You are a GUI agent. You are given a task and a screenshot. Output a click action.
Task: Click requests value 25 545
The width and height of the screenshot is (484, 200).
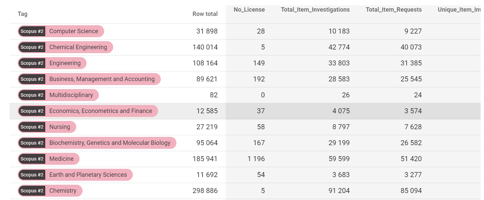411,79
